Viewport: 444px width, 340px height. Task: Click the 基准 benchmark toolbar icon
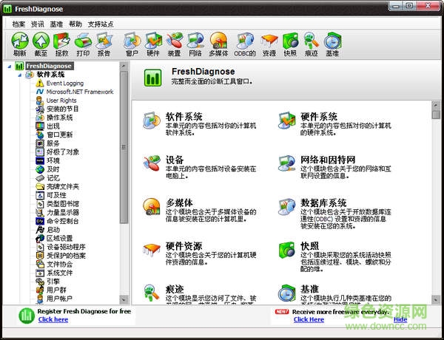[x=332, y=42]
